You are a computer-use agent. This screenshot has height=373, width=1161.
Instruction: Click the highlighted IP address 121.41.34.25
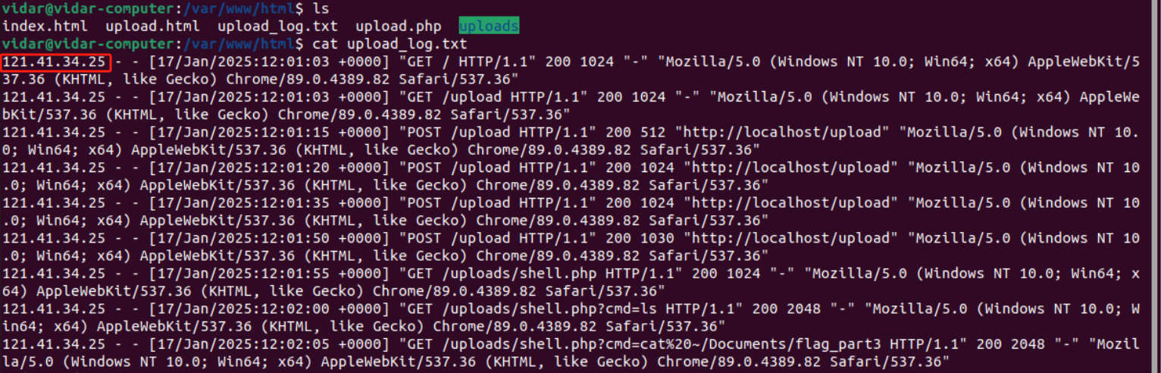tap(56, 61)
